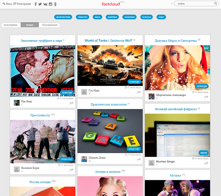Open the World of Tanks battle image
This screenshot has height=196, width=221.
[110, 65]
